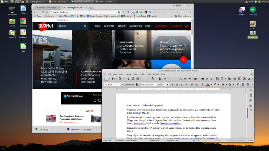Toggle Bold formatting in Writer
Screen dimensions: 269x151
pyautogui.click(x=172, y=85)
